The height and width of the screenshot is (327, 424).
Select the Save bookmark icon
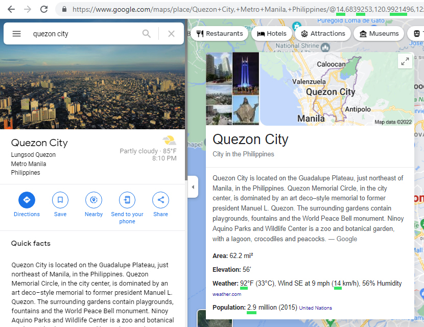[60, 200]
